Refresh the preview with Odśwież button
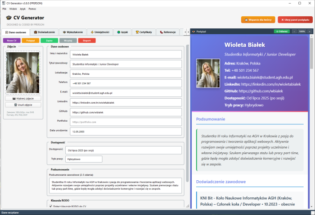This screenshot has height=215, width=315. coord(282,32)
